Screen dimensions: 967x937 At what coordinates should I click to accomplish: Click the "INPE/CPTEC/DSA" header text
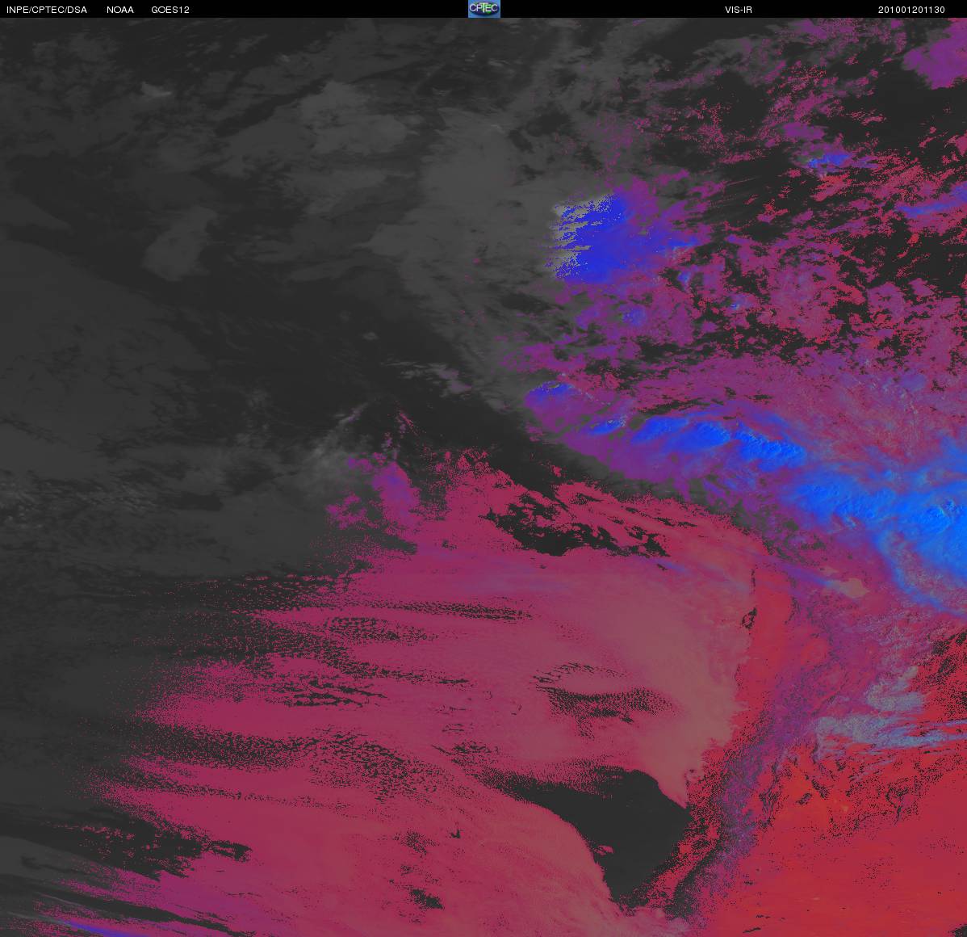pyautogui.click(x=47, y=10)
